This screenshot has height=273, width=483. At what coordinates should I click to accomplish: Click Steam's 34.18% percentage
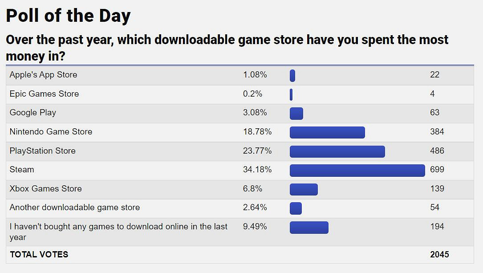pos(257,170)
